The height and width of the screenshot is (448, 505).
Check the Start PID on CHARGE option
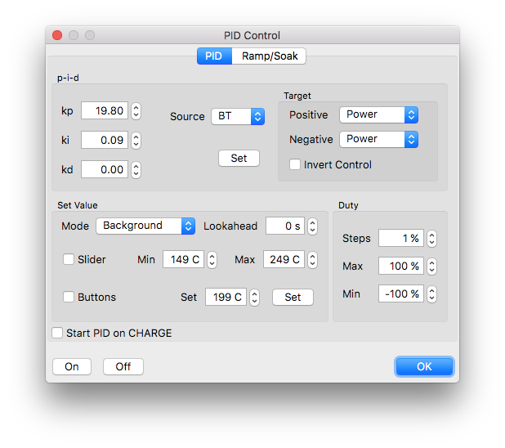point(57,333)
